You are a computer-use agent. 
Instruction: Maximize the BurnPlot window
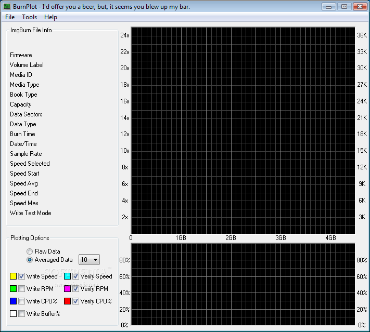pyautogui.click(x=344, y=7)
